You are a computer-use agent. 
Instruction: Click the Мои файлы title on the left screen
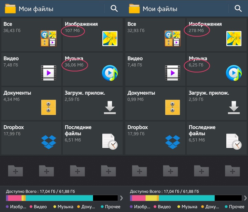36,9
